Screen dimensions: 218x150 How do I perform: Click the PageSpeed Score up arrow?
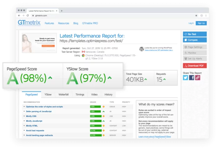click(x=50, y=78)
